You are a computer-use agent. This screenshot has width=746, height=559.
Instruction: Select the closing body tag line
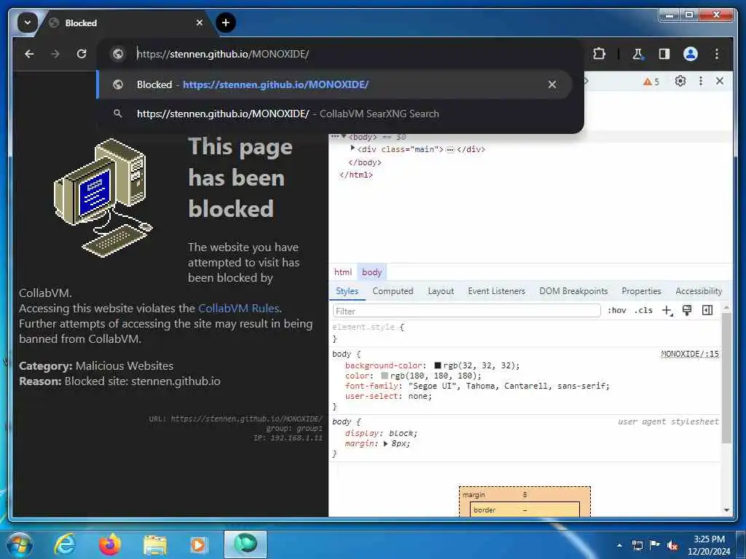click(x=364, y=162)
